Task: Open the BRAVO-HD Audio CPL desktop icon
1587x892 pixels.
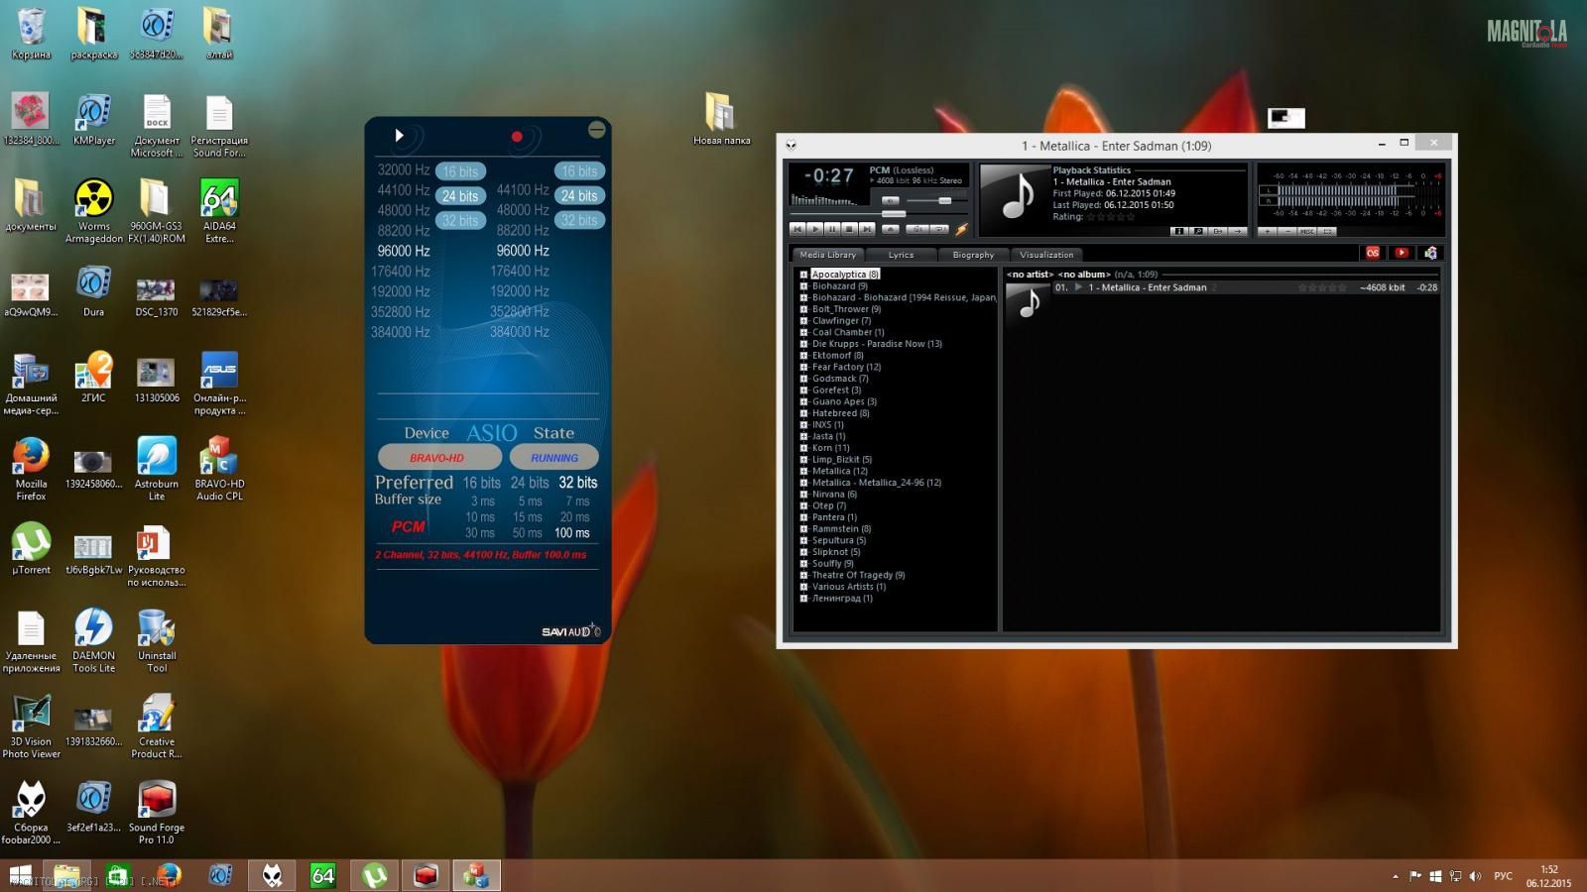Action: 219,469
